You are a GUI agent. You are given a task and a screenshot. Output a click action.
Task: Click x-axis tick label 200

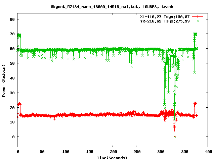click(114, 152)
